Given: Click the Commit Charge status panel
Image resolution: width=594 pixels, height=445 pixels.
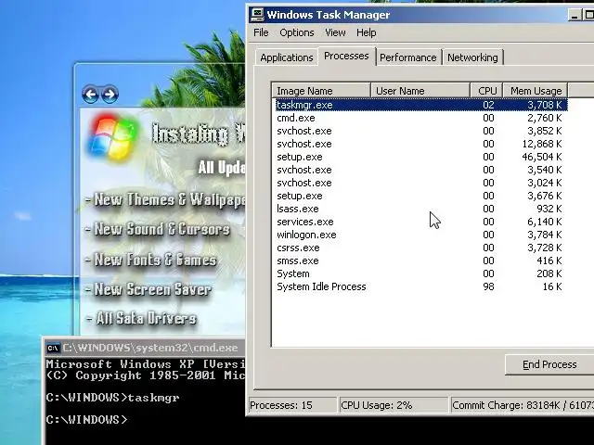Looking at the screenshot, I should (522, 405).
